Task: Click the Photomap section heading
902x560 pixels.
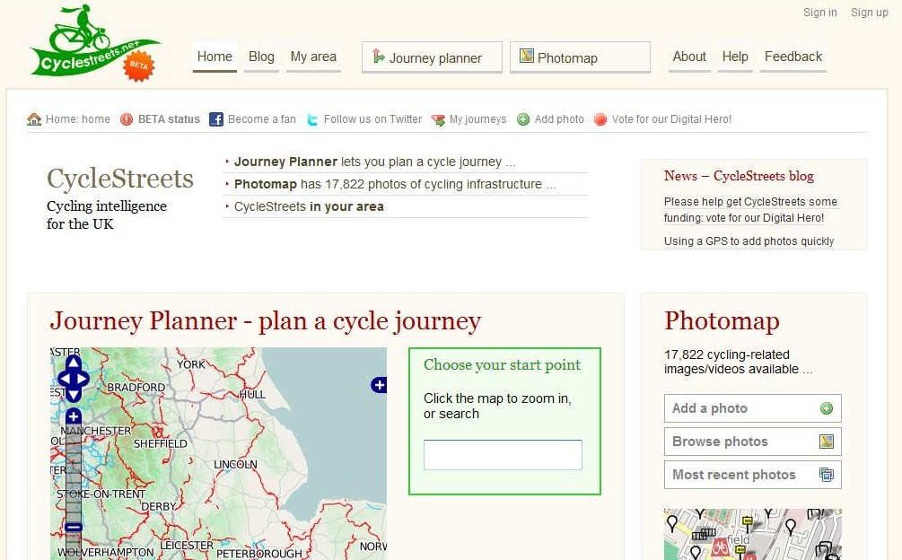Action: click(x=722, y=321)
